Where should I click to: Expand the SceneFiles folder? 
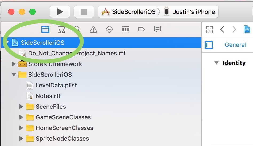coord(21,107)
